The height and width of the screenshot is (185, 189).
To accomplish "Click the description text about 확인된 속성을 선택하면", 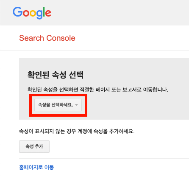I will [x=98, y=90].
